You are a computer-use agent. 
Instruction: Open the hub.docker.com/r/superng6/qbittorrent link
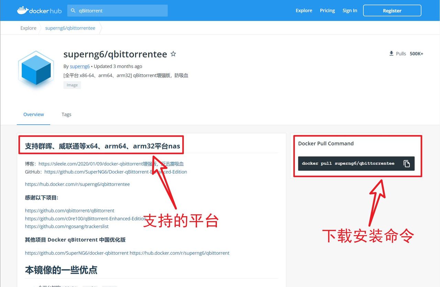[179, 253]
